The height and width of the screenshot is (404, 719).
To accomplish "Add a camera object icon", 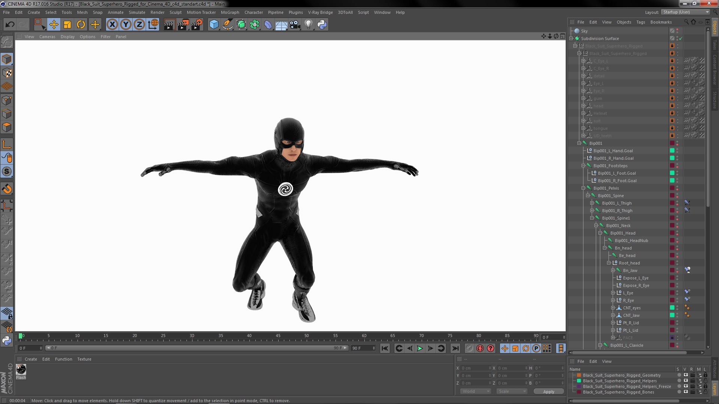I will point(295,25).
